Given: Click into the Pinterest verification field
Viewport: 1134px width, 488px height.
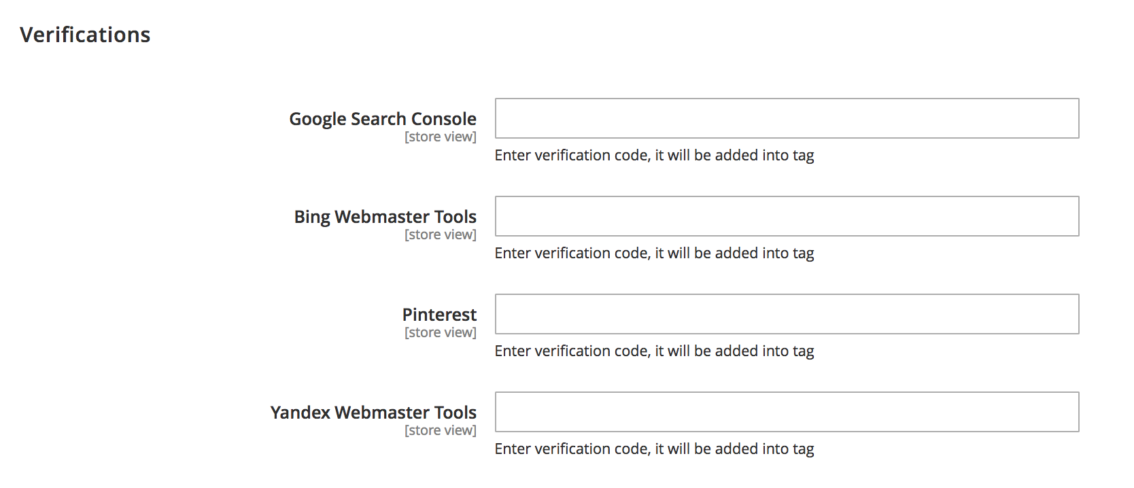Looking at the screenshot, I should click(787, 314).
